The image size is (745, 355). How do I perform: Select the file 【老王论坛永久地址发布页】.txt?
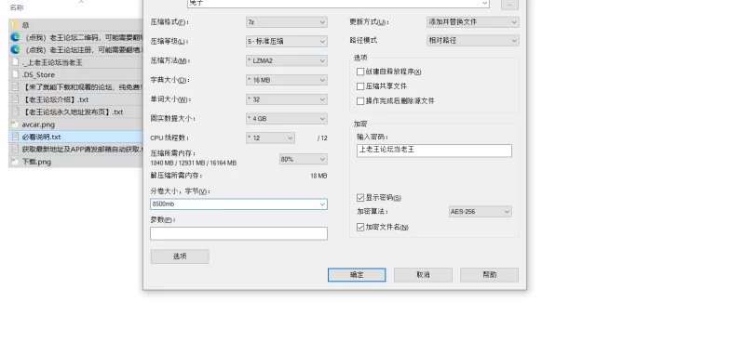tap(73, 112)
